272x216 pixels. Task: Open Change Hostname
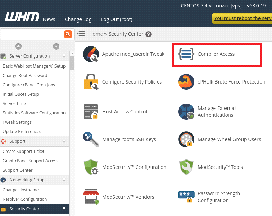[21, 190]
